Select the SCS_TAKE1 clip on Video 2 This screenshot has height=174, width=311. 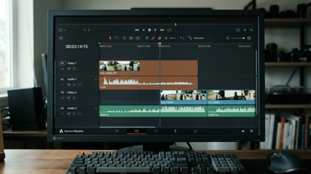(x=231, y=97)
